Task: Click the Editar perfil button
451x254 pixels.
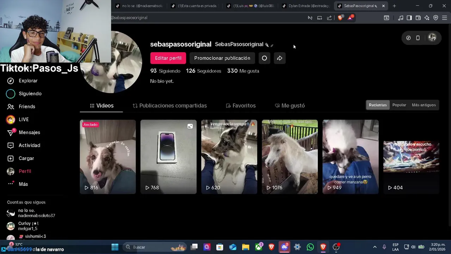Action: tap(168, 58)
